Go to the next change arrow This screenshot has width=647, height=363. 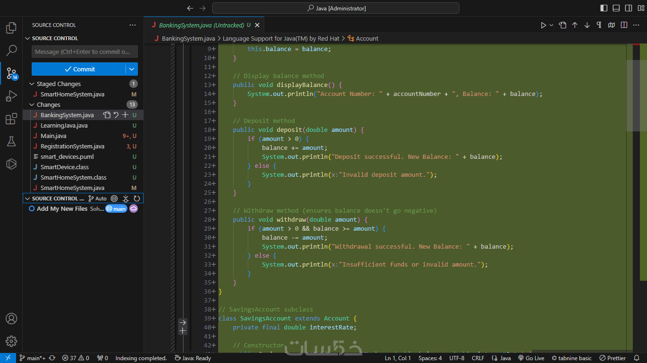point(587,25)
